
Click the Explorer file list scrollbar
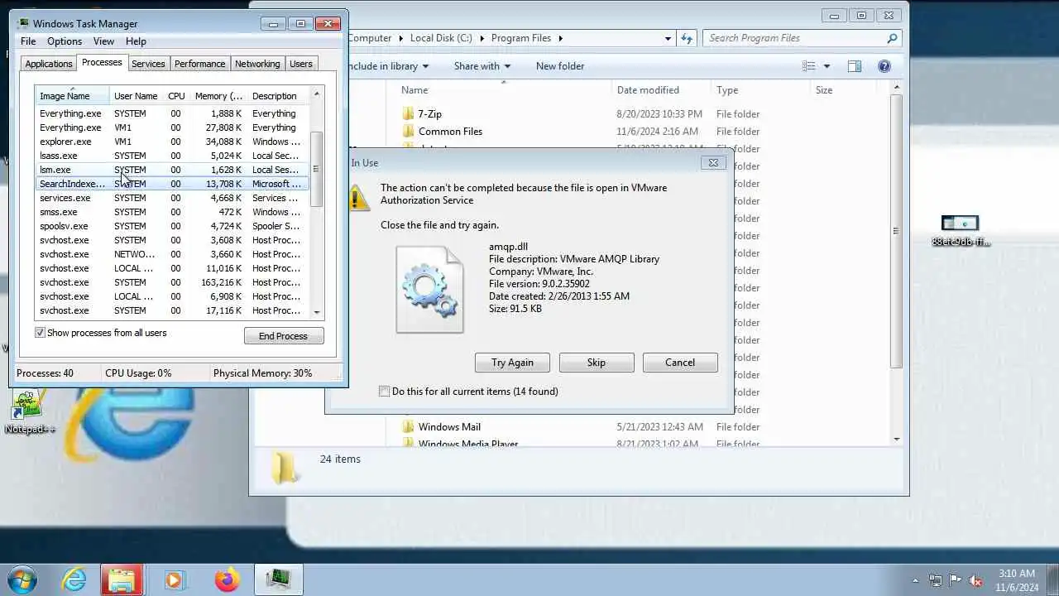896,232
